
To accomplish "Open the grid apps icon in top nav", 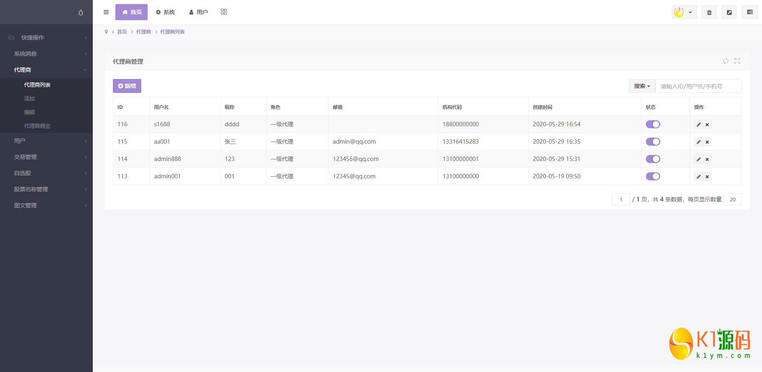I will coord(224,12).
